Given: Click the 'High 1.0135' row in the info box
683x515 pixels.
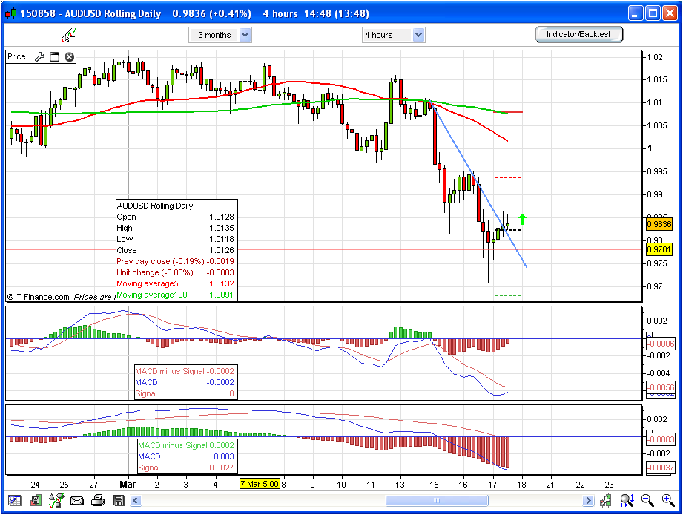Looking at the screenshot, I should click(x=175, y=228).
